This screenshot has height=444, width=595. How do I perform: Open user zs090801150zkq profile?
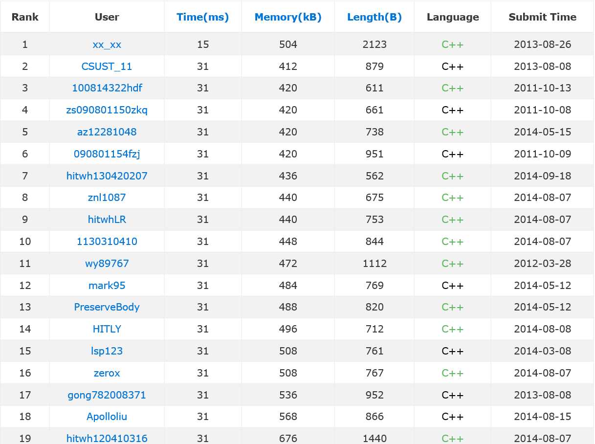coord(107,110)
